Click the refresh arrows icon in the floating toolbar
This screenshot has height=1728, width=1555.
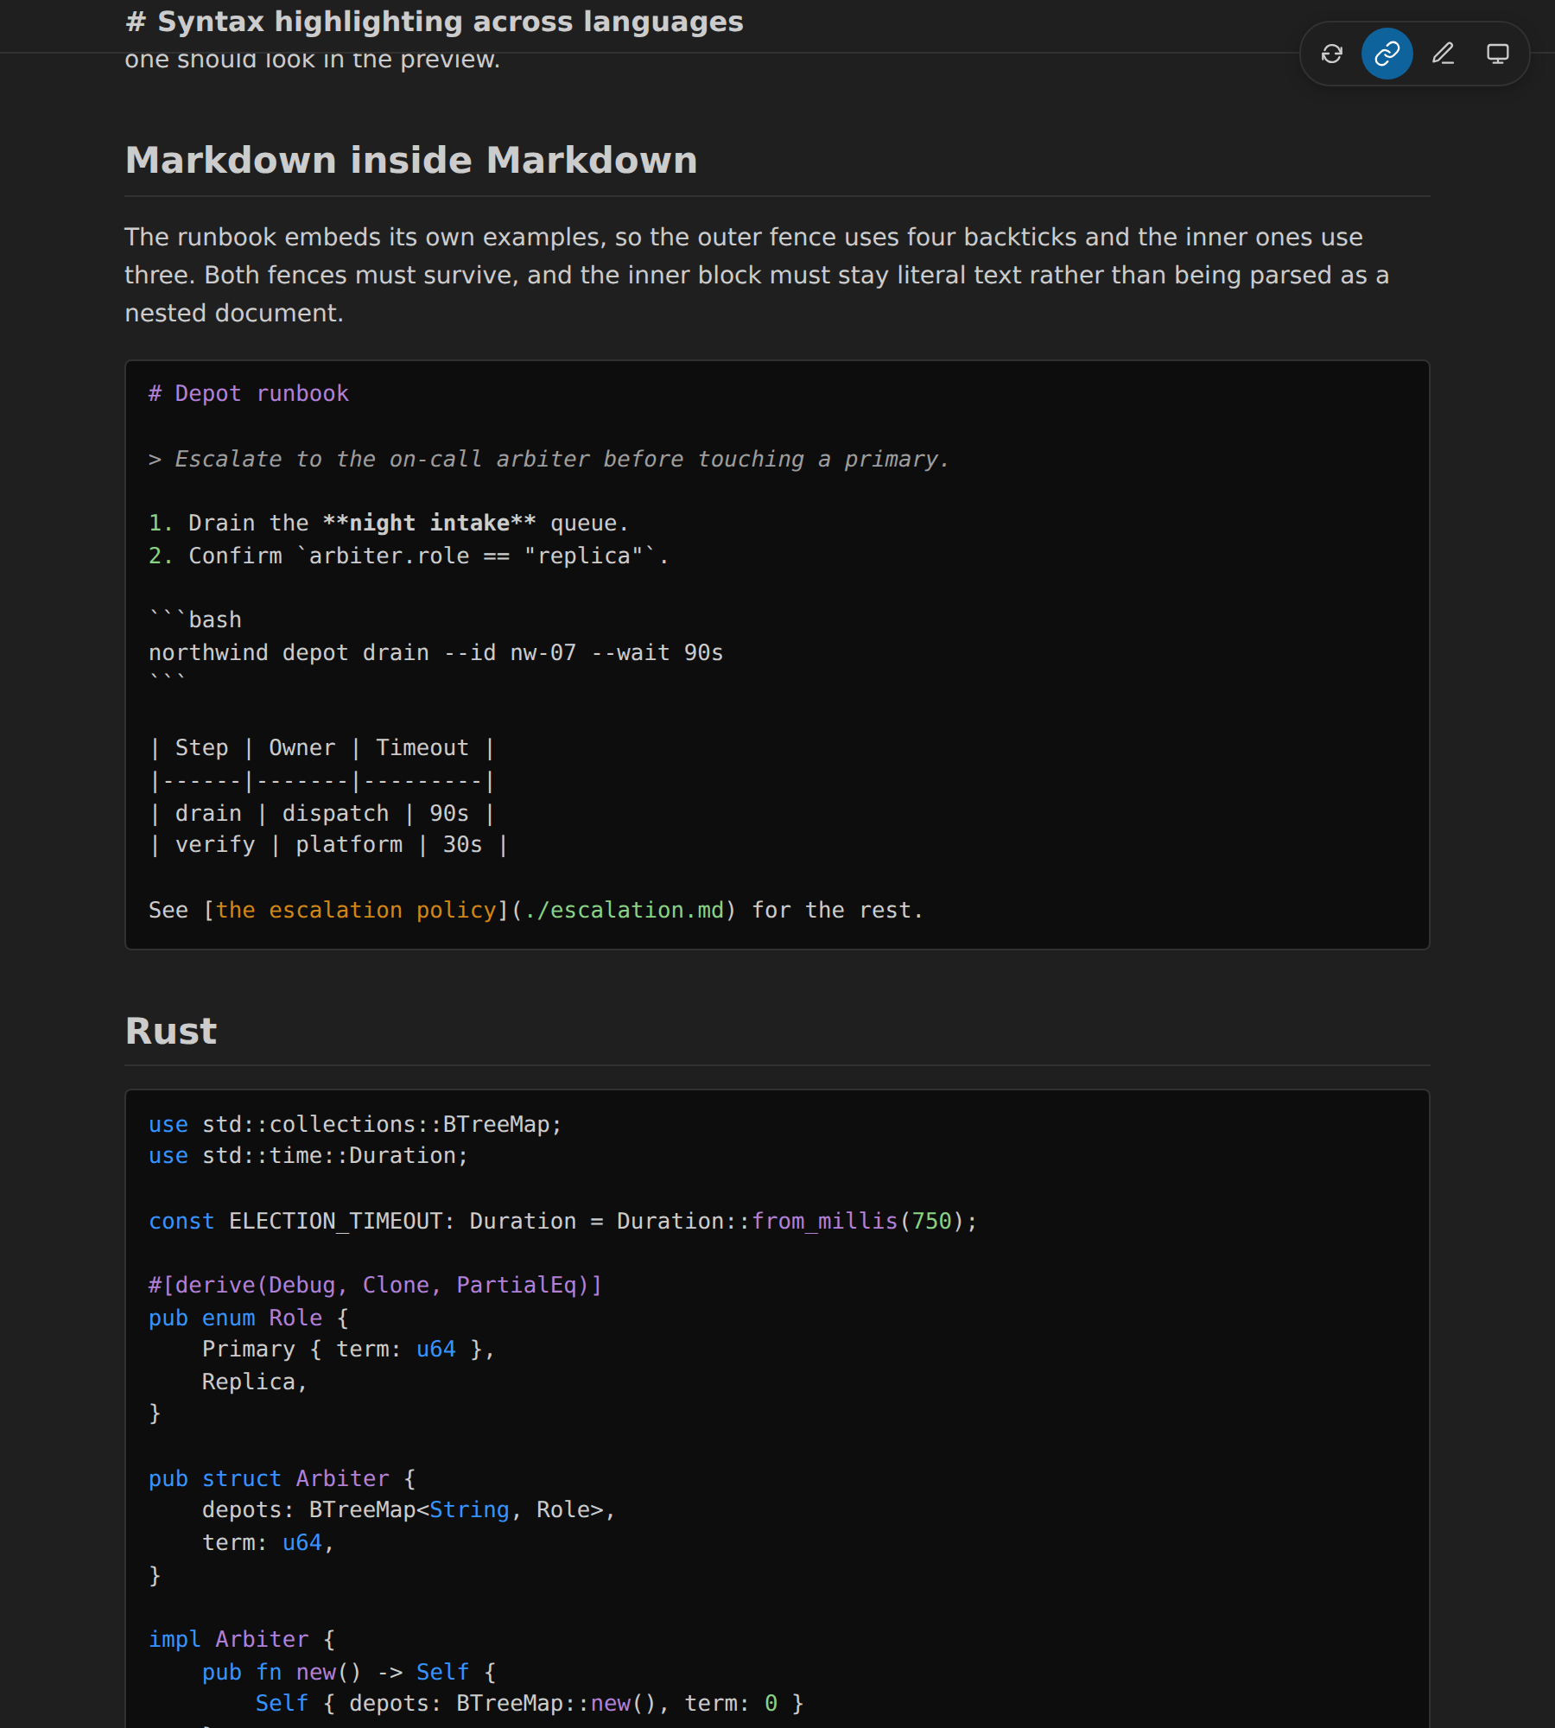coord(1332,54)
